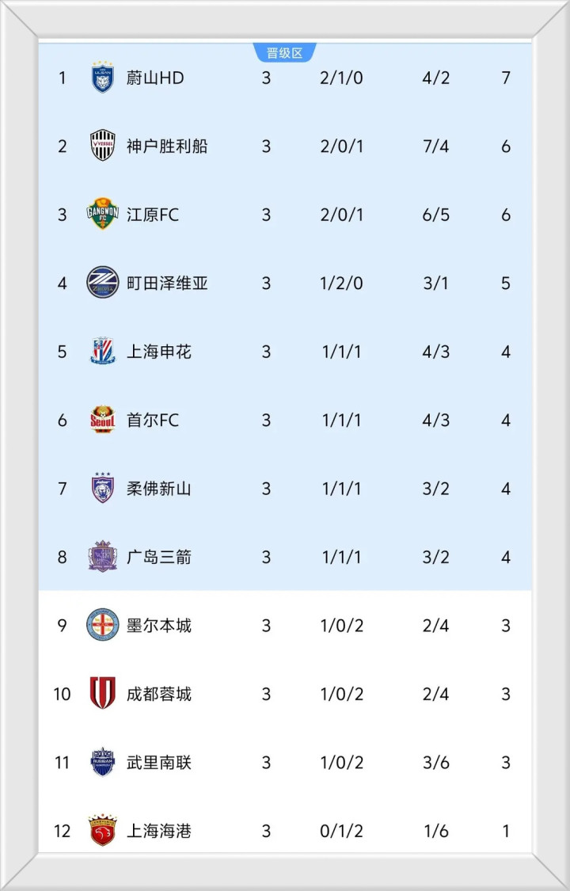
Task: Open the 上海申花 club badge
Action: point(102,351)
